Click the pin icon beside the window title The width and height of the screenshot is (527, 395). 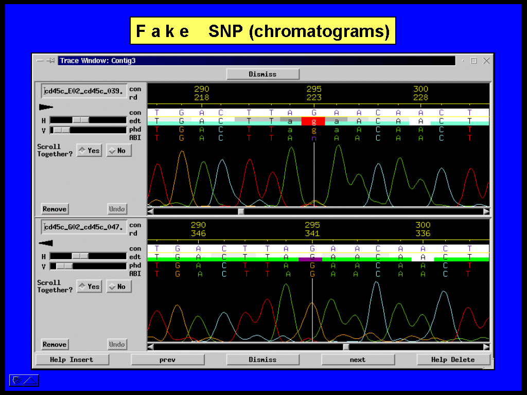tap(50, 61)
